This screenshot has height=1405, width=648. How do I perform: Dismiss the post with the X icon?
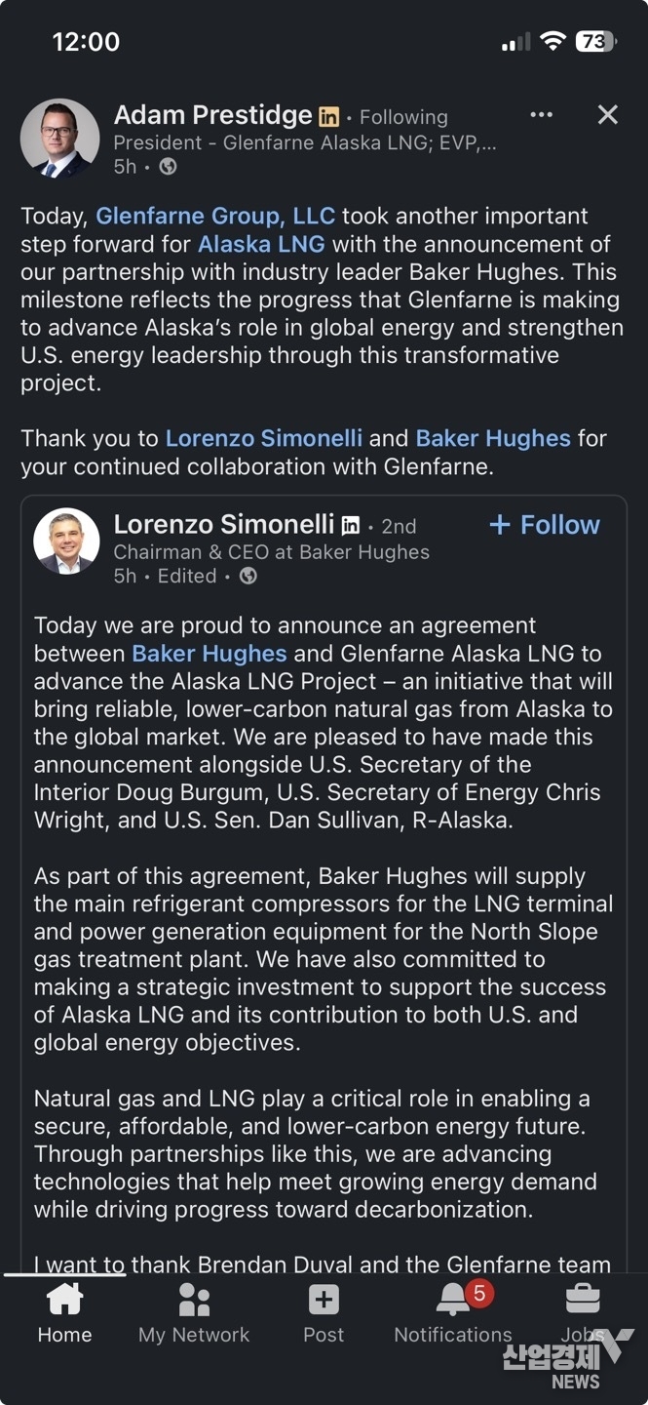pyautogui.click(x=607, y=115)
